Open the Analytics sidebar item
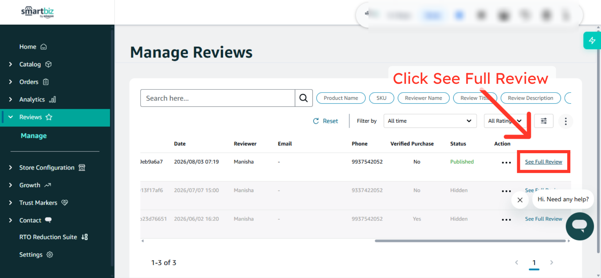 click(x=38, y=99)
